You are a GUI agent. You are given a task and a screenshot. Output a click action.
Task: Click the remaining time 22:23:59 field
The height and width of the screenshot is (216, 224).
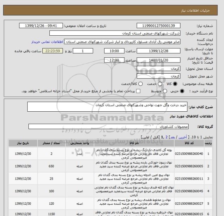[52, 51]
